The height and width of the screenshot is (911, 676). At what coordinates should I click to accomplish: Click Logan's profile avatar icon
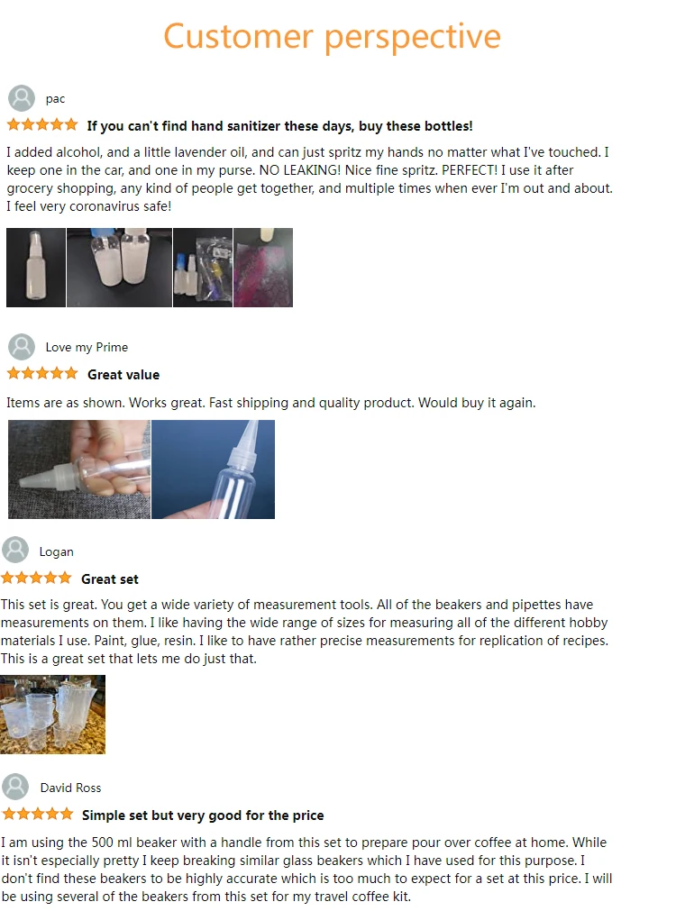pyautogui.click(x=15, y=550)
